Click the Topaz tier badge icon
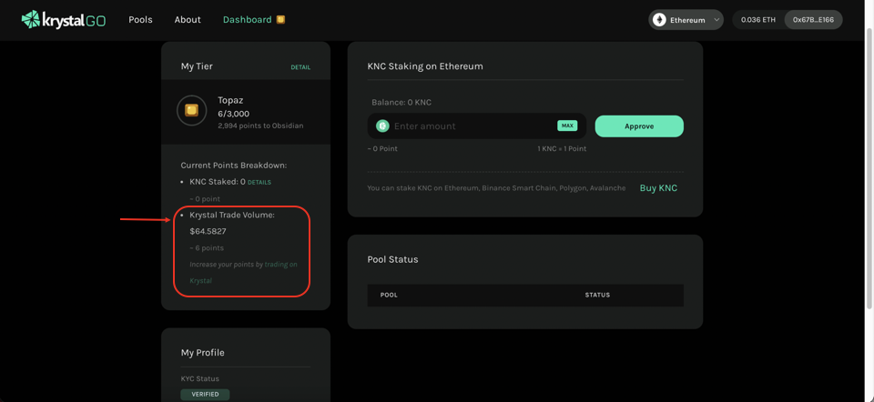 tap(191, 110)
